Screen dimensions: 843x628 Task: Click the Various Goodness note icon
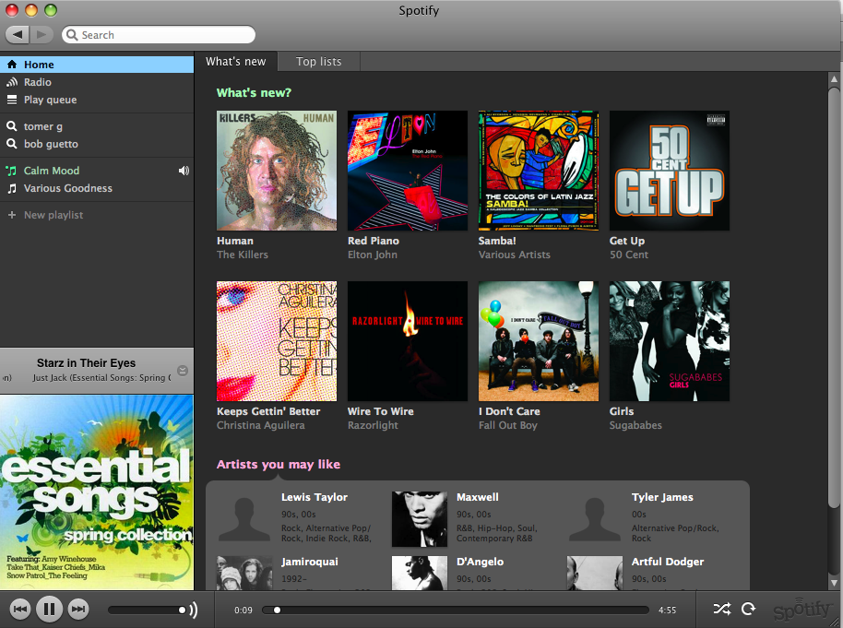click(x=11, y=189)
